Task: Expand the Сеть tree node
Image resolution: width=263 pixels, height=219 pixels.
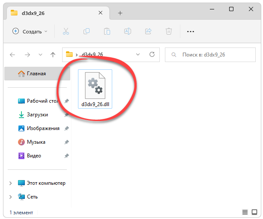Action: pos(11,197)
